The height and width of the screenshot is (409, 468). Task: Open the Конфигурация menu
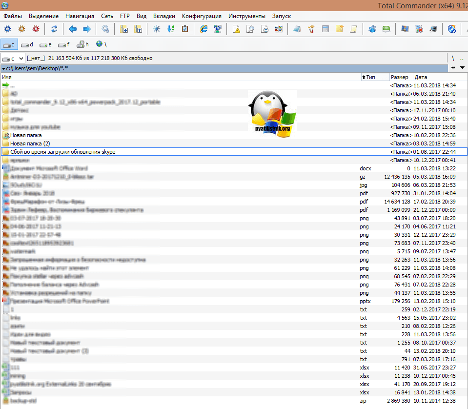[x=201, y=16]
